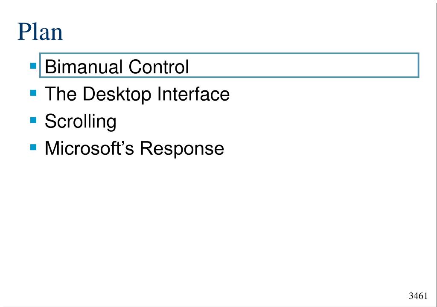The image size is (437, 307).
Task: Click the word "Bimanual"
Action: coord(84,67)
